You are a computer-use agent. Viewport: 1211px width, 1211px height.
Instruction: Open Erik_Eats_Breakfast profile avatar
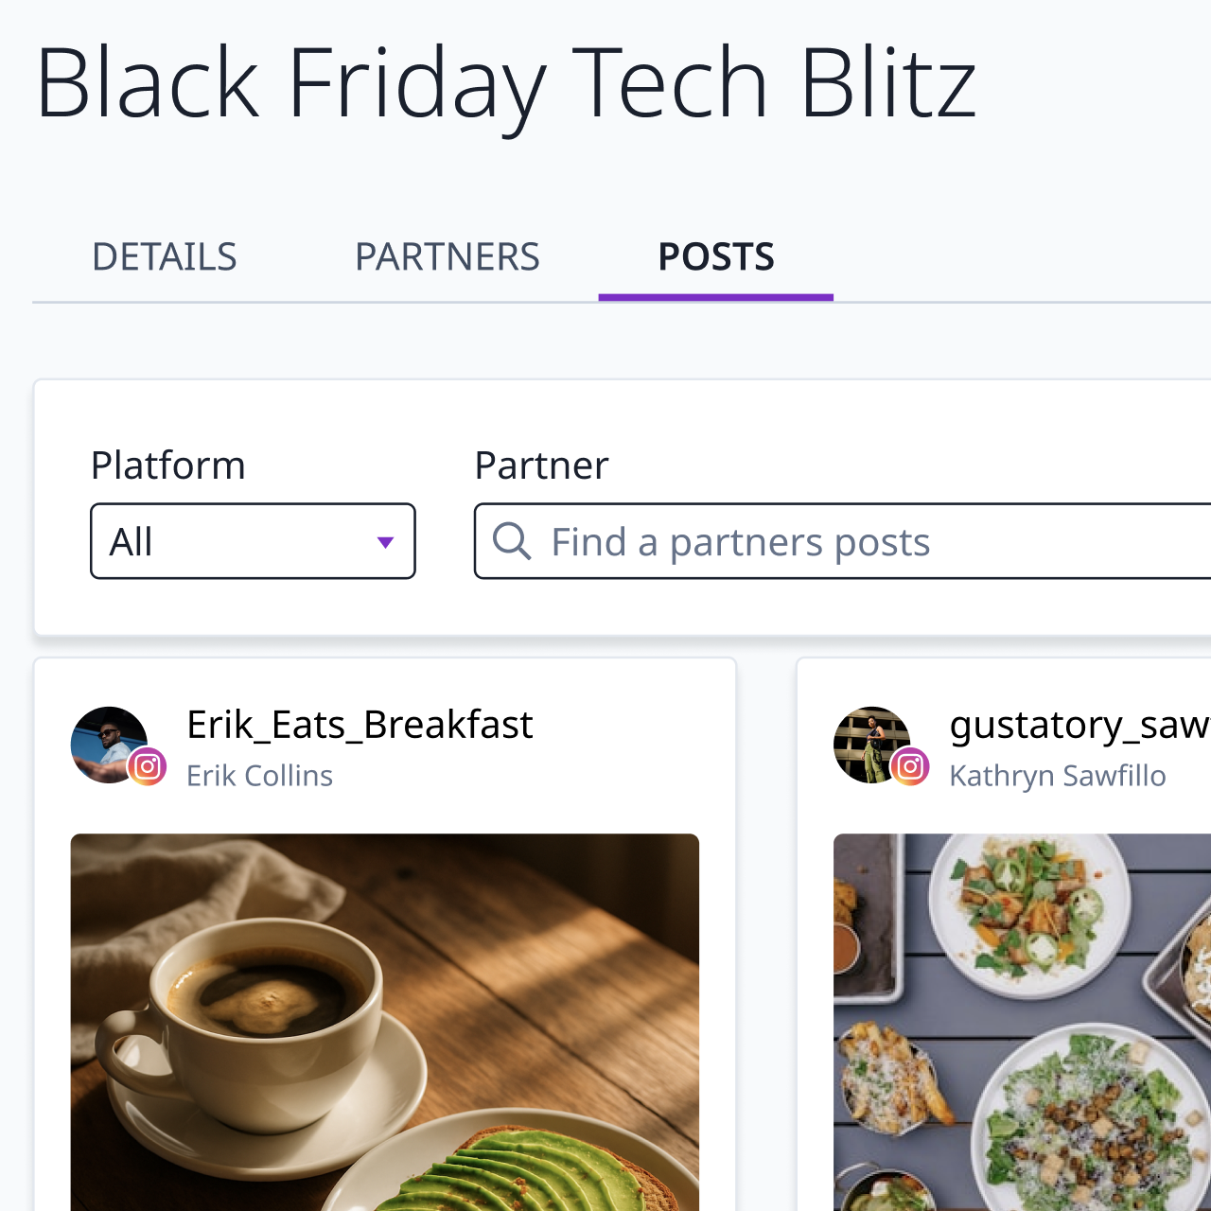108,744
